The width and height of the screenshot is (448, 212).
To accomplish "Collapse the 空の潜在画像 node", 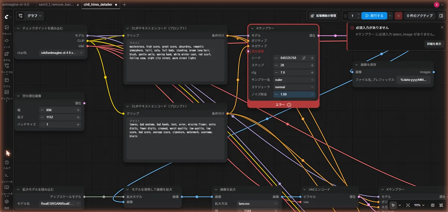I will 19,96.
